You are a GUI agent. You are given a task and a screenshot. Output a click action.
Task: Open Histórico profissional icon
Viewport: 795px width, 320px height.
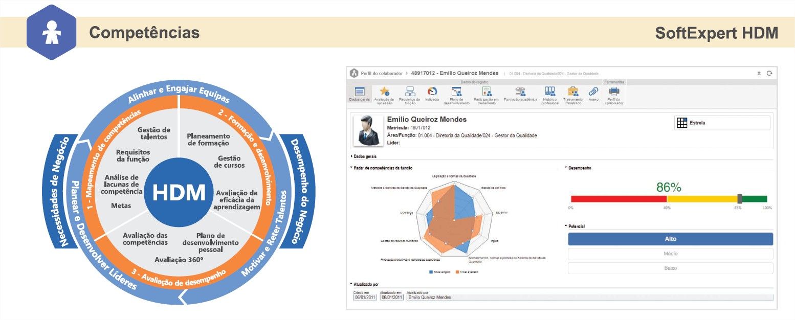coord(550,92)
